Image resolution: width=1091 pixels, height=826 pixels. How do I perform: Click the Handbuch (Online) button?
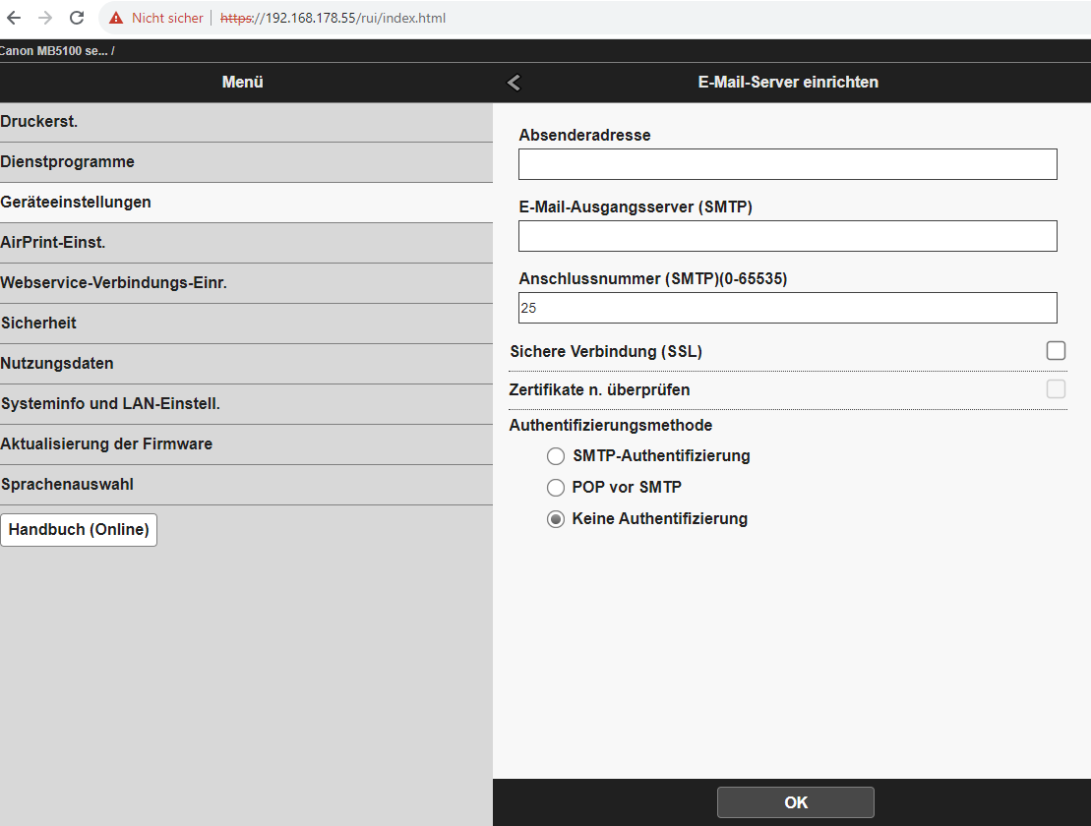79,530
